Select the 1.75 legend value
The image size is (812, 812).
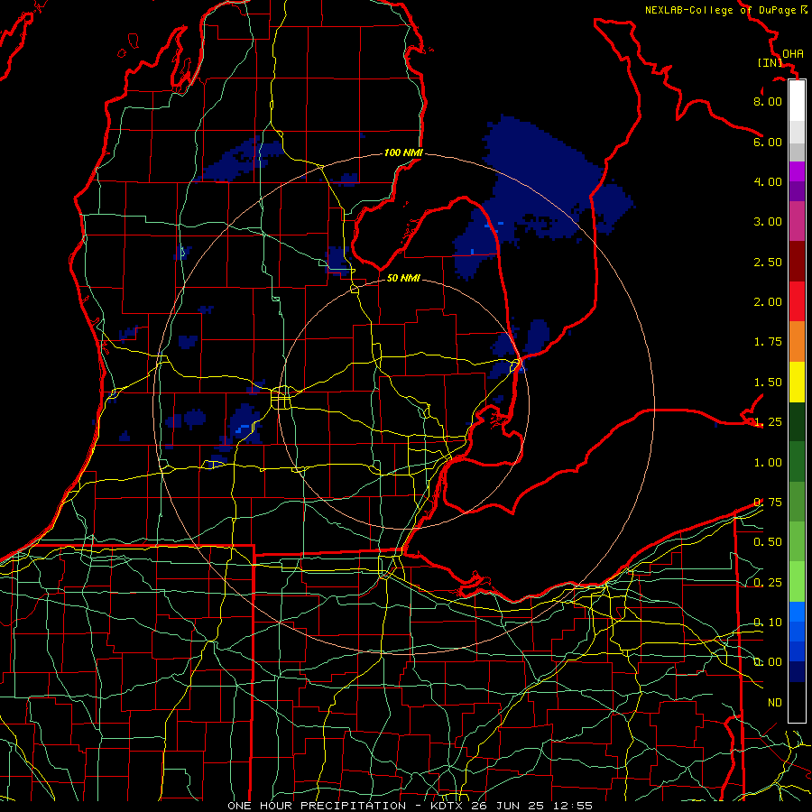(x=768, y=342)
